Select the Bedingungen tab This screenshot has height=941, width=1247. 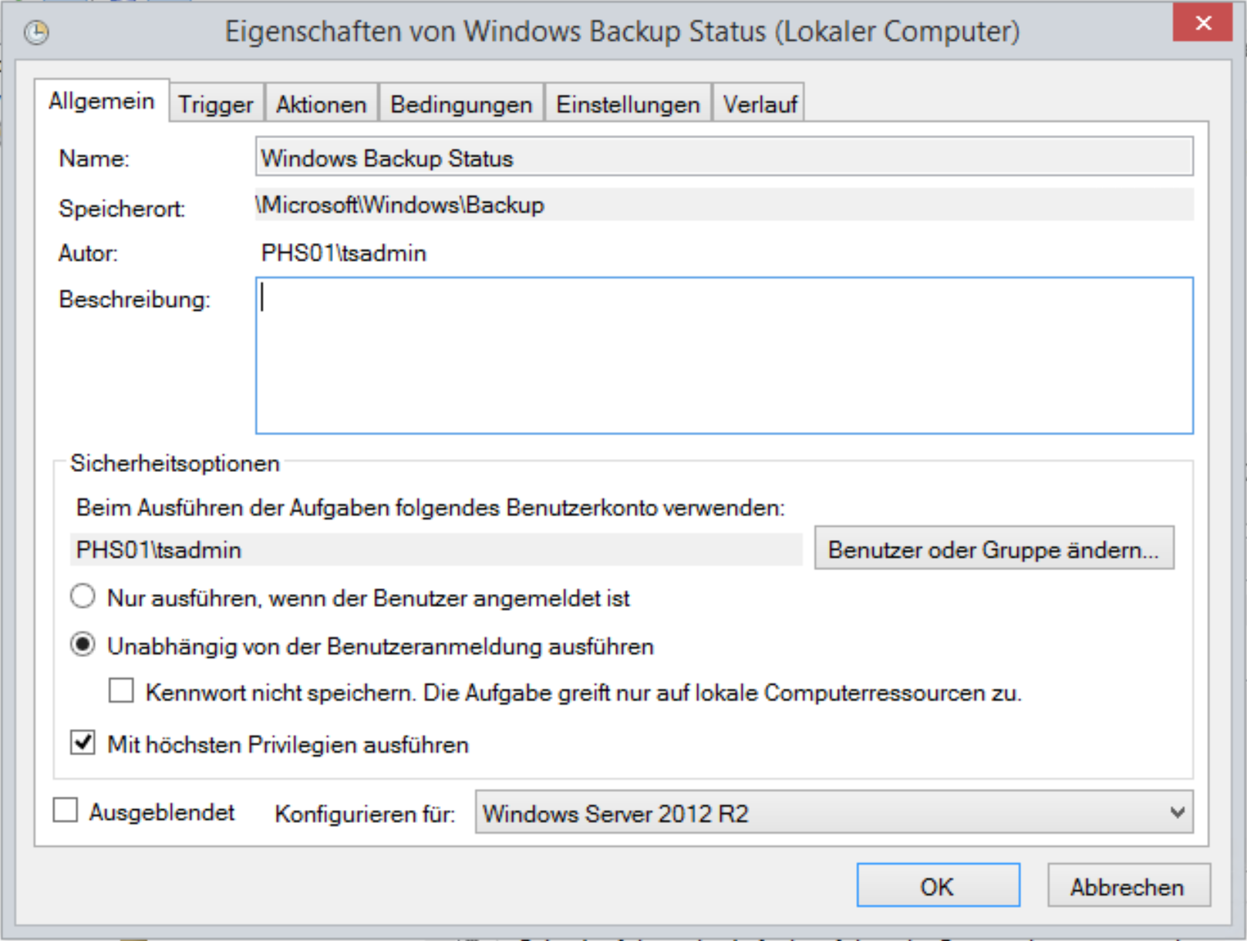pos(460,104)
